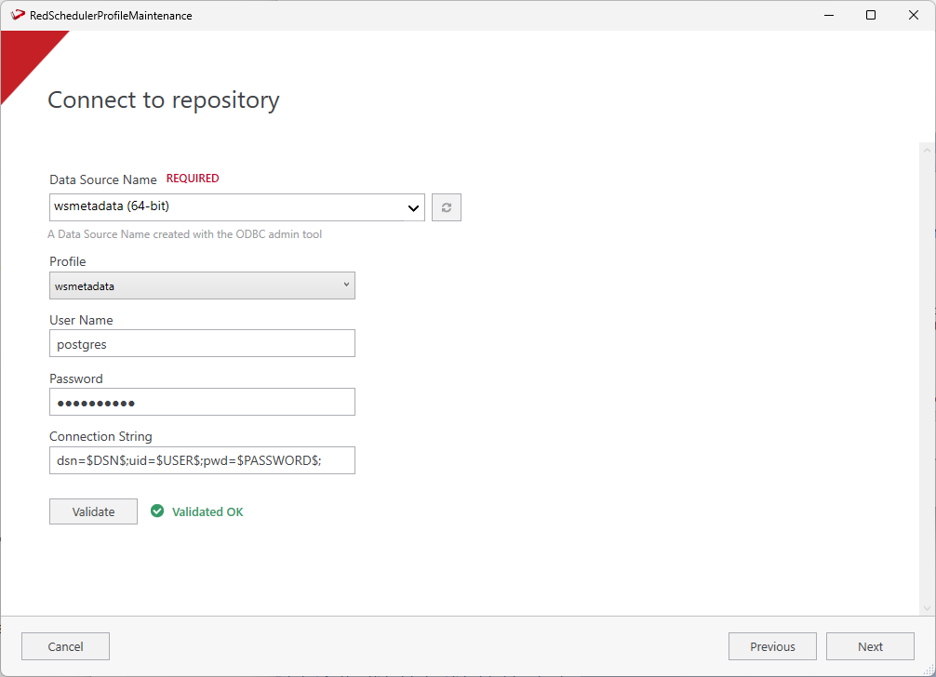Screen dimensions: 936x677
Task: Close the RedSchedulerProfileMaintenance window
Action: [x=914, y=15]
